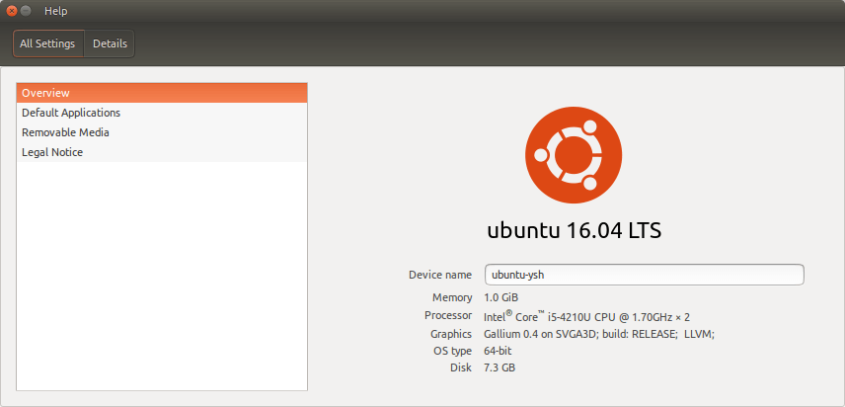Viewport: 845px width, 407px height.
Task: Click the 7.3 GB disk value
Action: coord(499,367)
